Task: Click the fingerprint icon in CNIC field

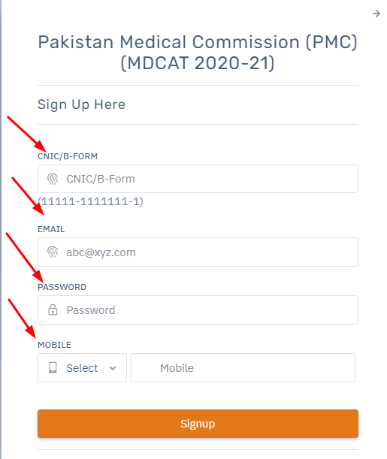Action: (x=53, y=179)
